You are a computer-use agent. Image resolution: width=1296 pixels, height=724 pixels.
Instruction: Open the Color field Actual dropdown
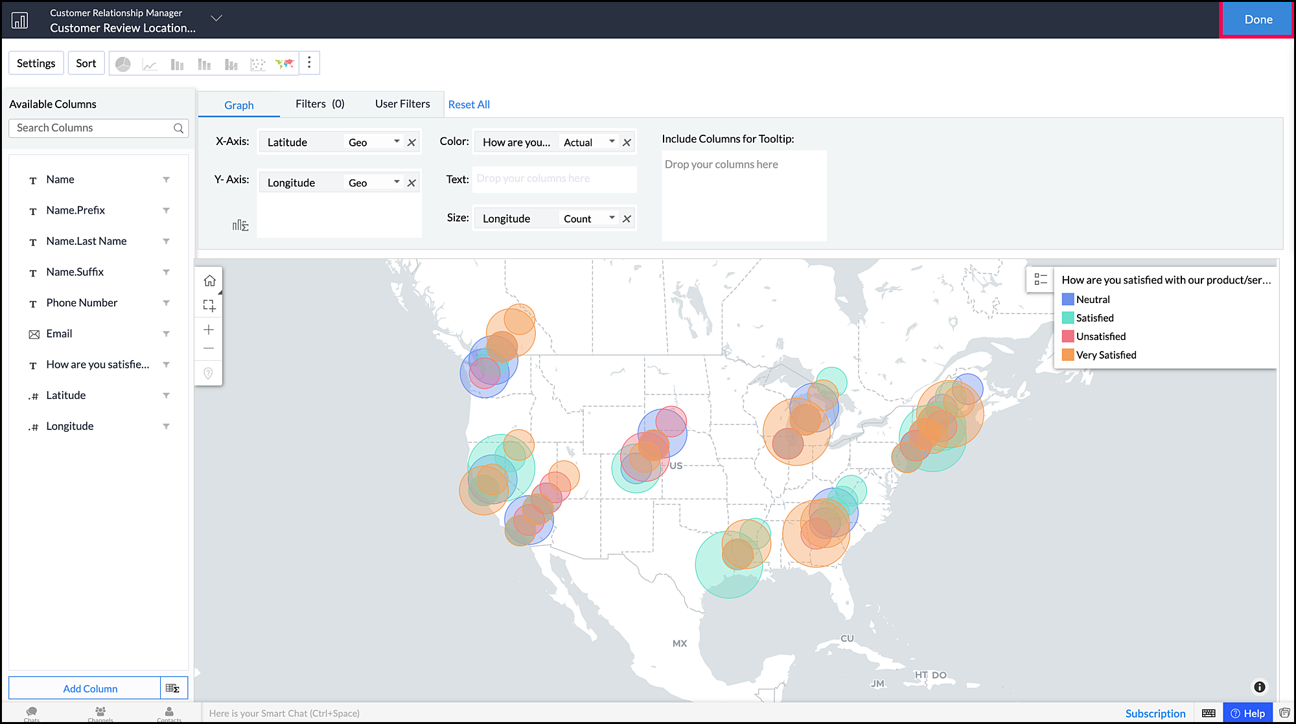(612, 142)
